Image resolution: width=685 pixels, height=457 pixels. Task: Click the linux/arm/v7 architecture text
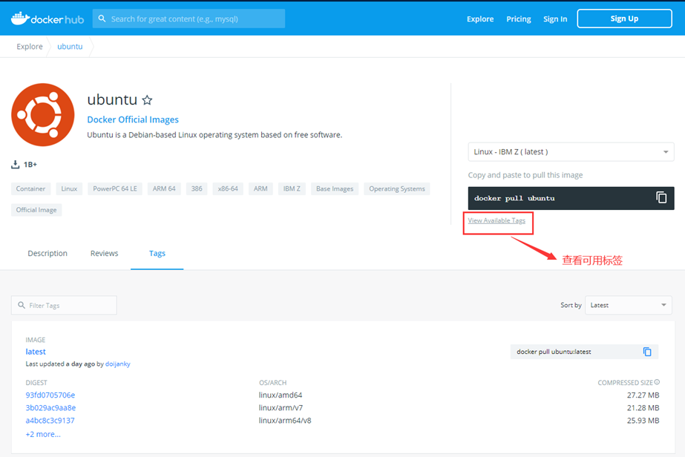(281, 407)
